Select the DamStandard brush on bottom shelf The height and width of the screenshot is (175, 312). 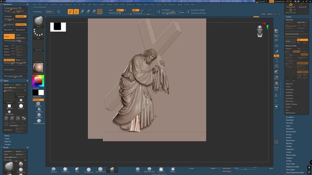pyautogui.click(x=100, y=170)
